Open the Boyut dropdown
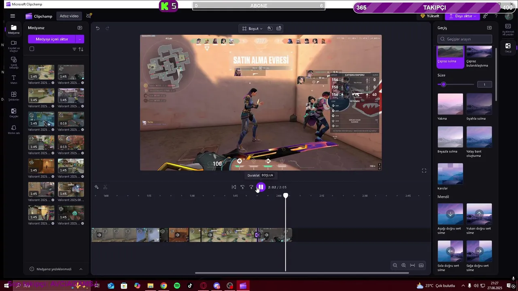The height and width of the screenshot is (291, 518). 252,29
